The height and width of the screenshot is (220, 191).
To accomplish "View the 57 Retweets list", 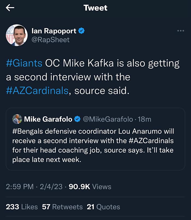I will coord(62,207).
